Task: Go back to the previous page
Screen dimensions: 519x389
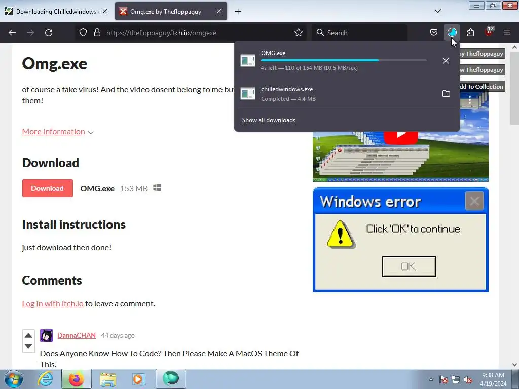Action: coord(12,33)
